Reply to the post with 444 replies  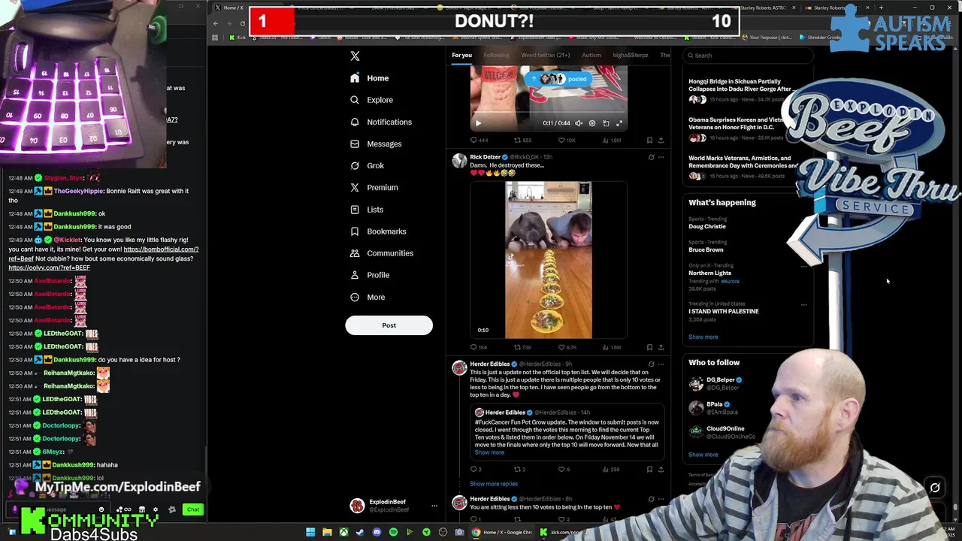tap(479, 140)
